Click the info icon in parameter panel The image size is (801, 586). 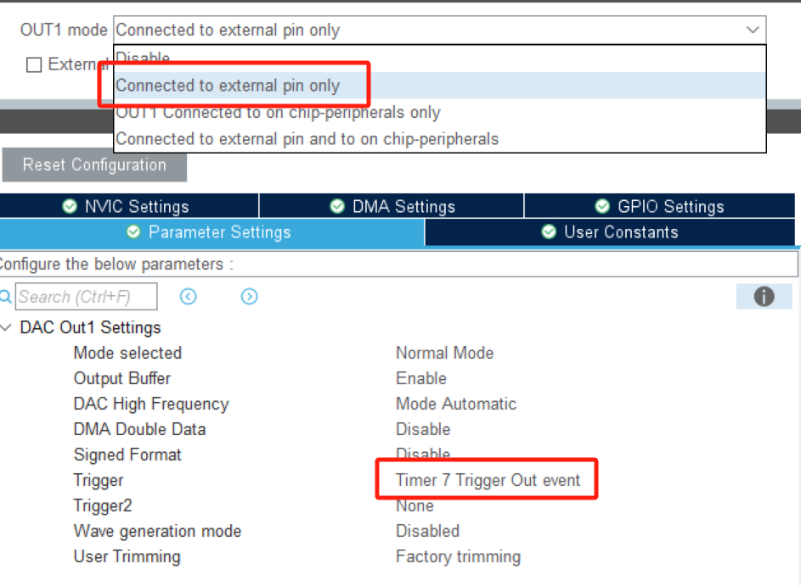764,297
